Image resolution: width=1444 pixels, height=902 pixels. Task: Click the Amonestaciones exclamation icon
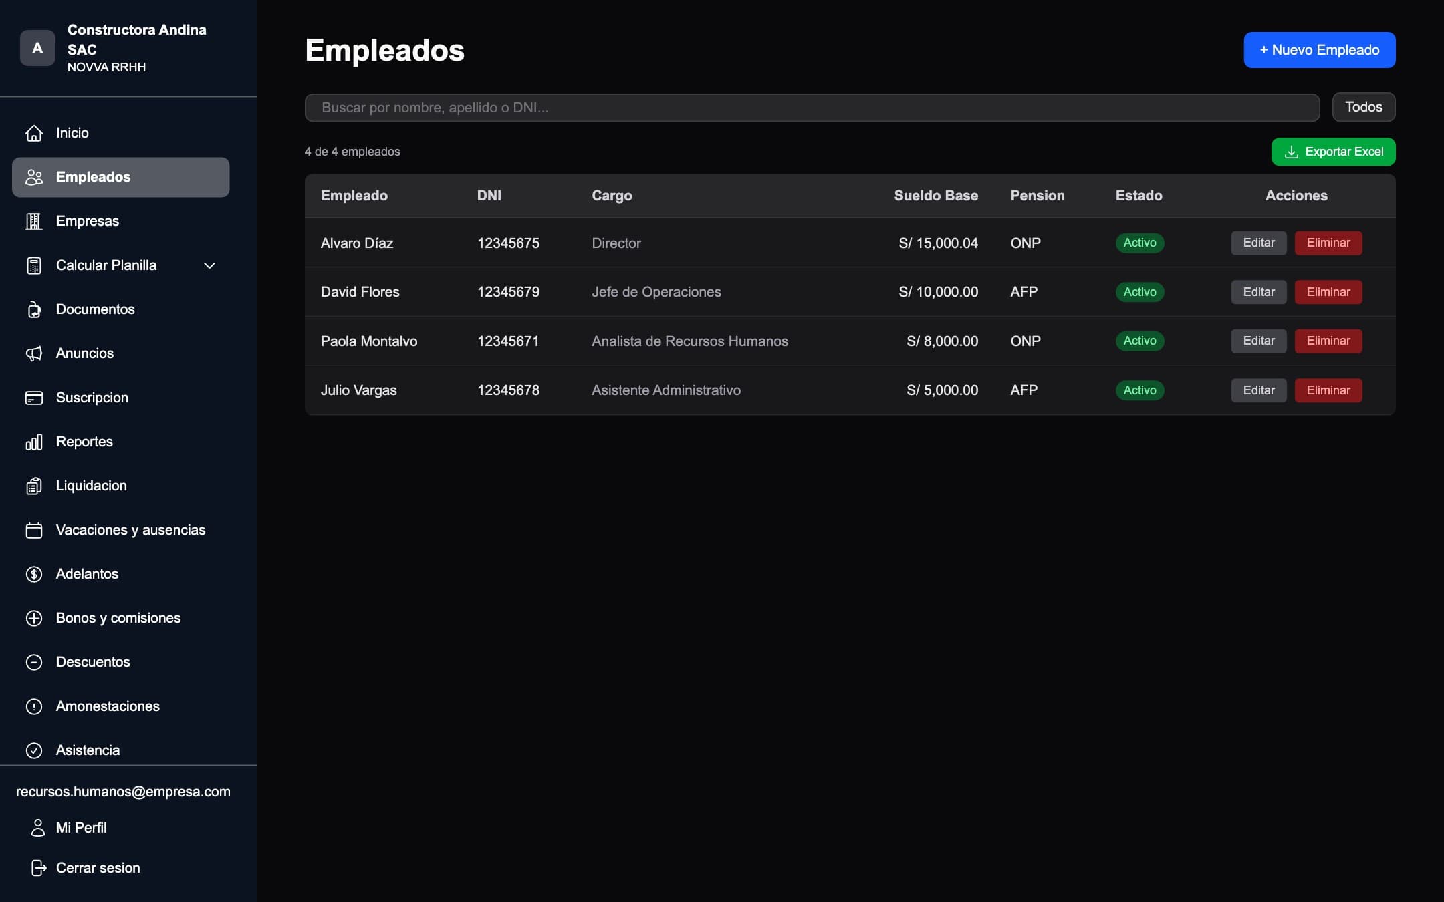pyautogui.click(x=34, y=706)
